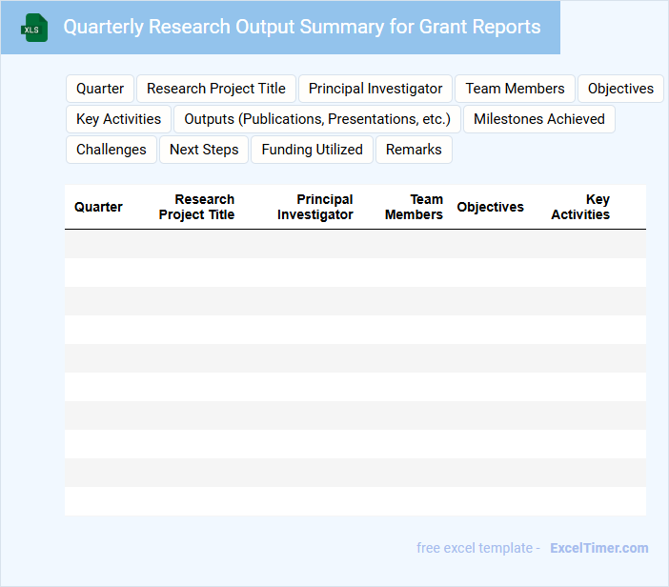Select the Principal Investigator column header
The width and height of the screenshot is (669, 587).
click(x=315, y=207)
